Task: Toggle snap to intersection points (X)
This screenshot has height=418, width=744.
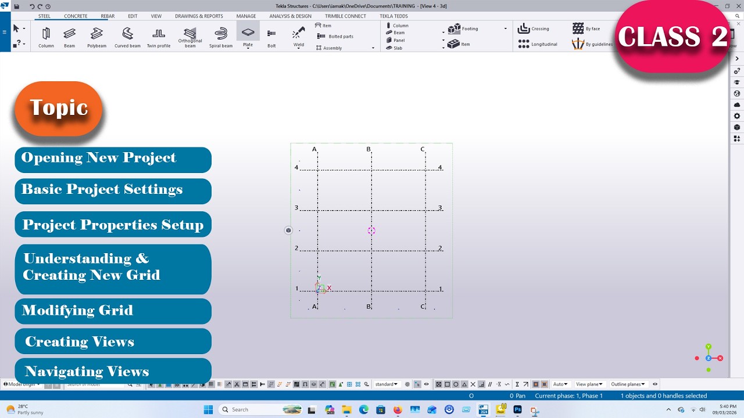Action: 473,384
